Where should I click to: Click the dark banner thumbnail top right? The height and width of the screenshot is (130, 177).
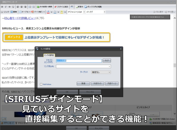click(150, 17)
